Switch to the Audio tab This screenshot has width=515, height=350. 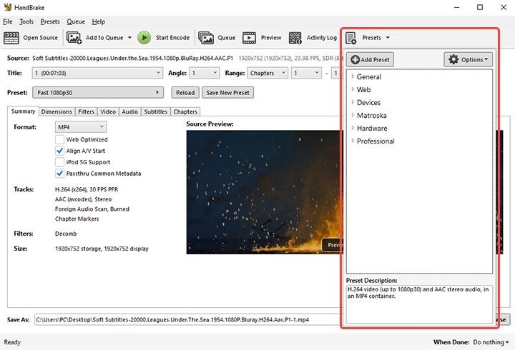[x=129, y=112]
